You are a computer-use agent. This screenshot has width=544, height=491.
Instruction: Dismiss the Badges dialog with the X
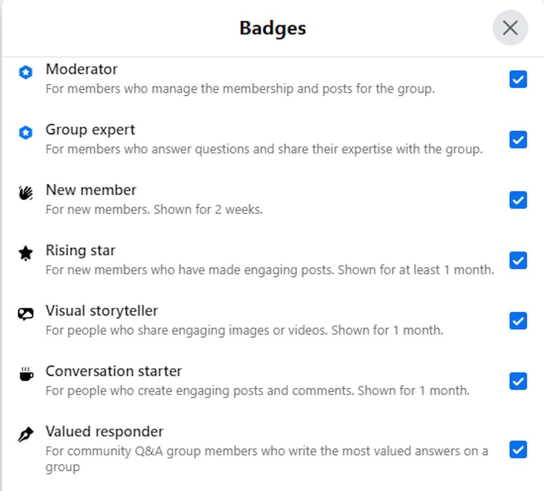510,28
